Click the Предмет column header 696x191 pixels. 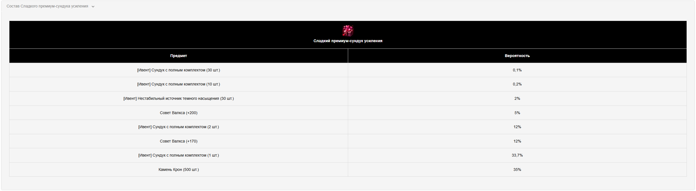179,56
